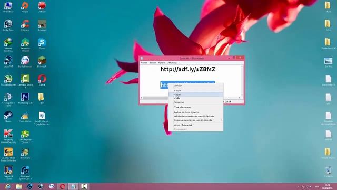Open Counter-Strike Global Offensive shortcut
Screen dimensions: 337x190
click(8, 155)
